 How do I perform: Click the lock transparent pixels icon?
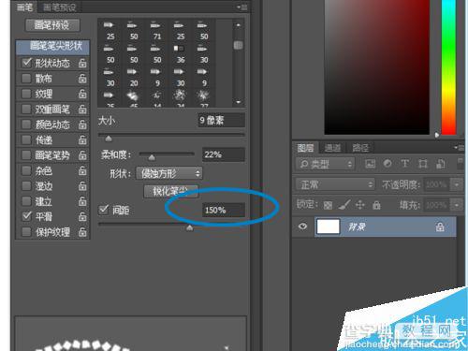[x=328, y=205]
